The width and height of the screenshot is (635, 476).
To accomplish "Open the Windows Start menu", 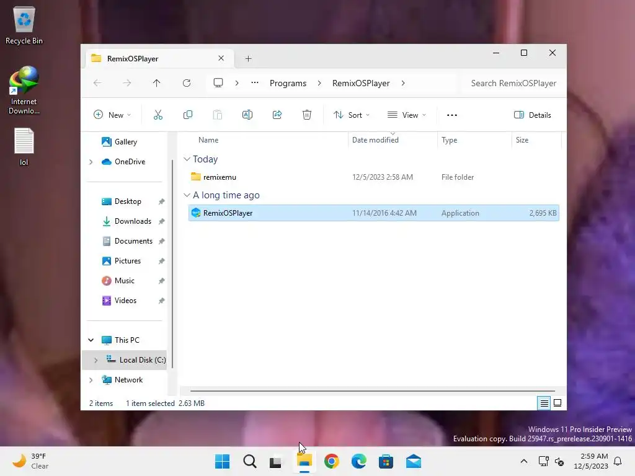I will point(223,461).
